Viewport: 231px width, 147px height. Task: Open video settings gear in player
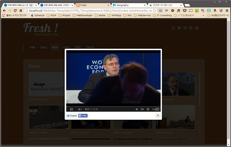point(148,109)
